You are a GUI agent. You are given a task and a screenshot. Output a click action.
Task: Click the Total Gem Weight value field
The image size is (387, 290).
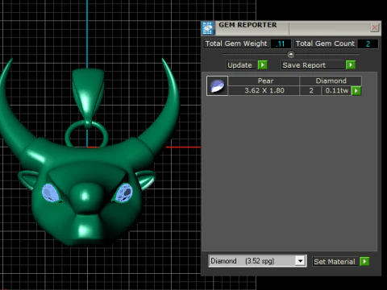click(x=281, y=43)
